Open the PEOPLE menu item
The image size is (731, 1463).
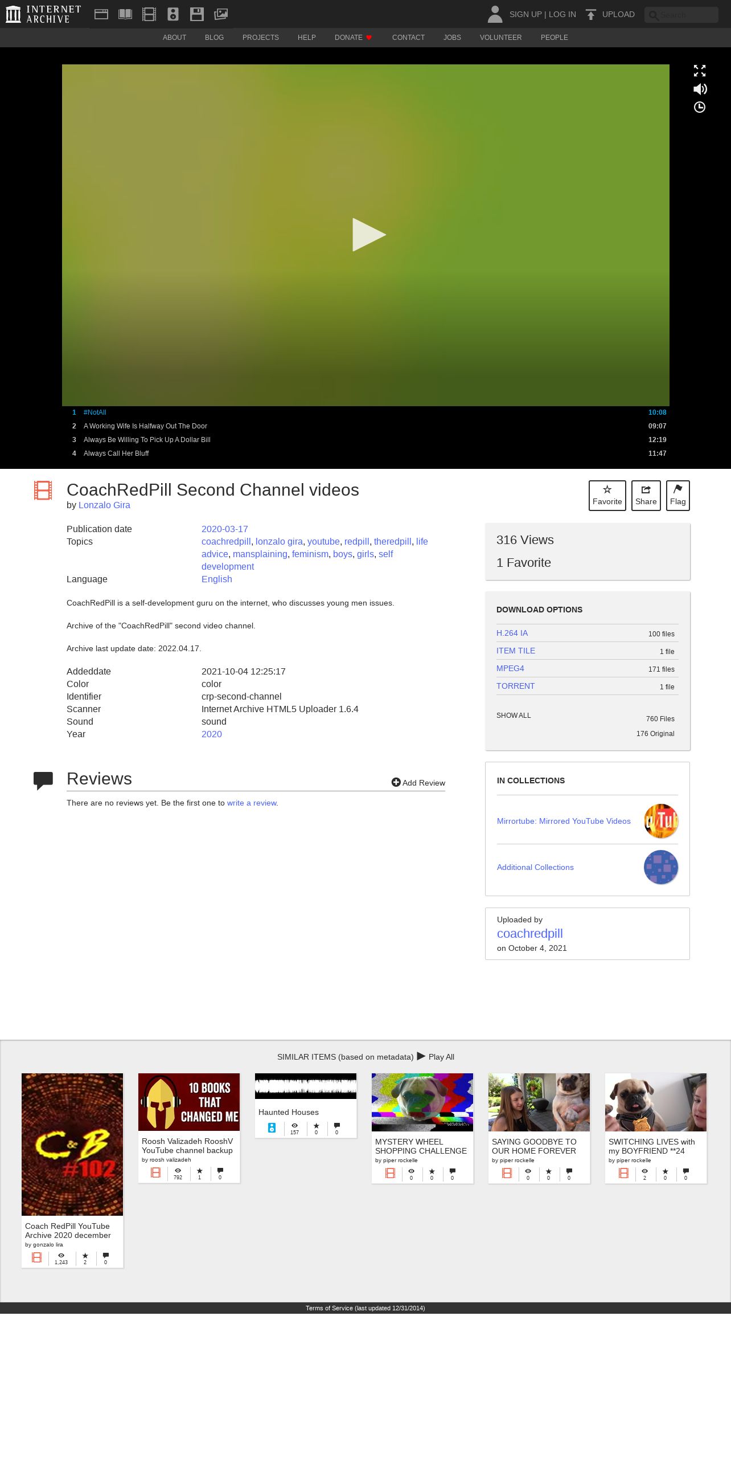(x=555, y=38)
